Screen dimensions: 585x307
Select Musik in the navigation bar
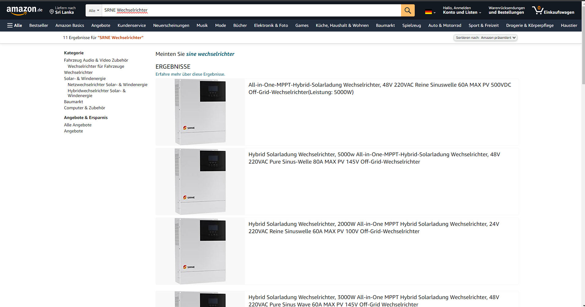coord(202,25)
